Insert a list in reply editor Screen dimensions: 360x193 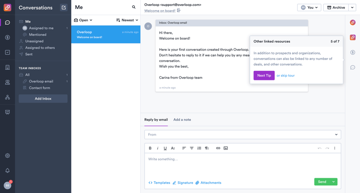199,148
